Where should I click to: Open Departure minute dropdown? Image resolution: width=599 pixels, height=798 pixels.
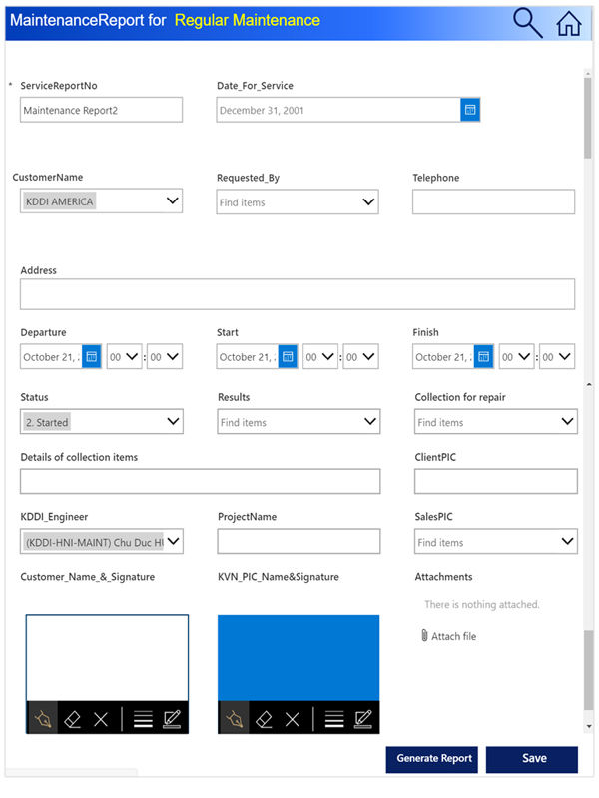point(165,356)
